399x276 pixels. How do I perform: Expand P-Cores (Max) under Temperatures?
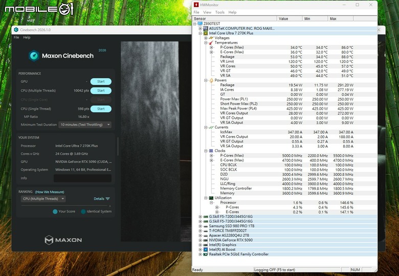pos(211,47)
